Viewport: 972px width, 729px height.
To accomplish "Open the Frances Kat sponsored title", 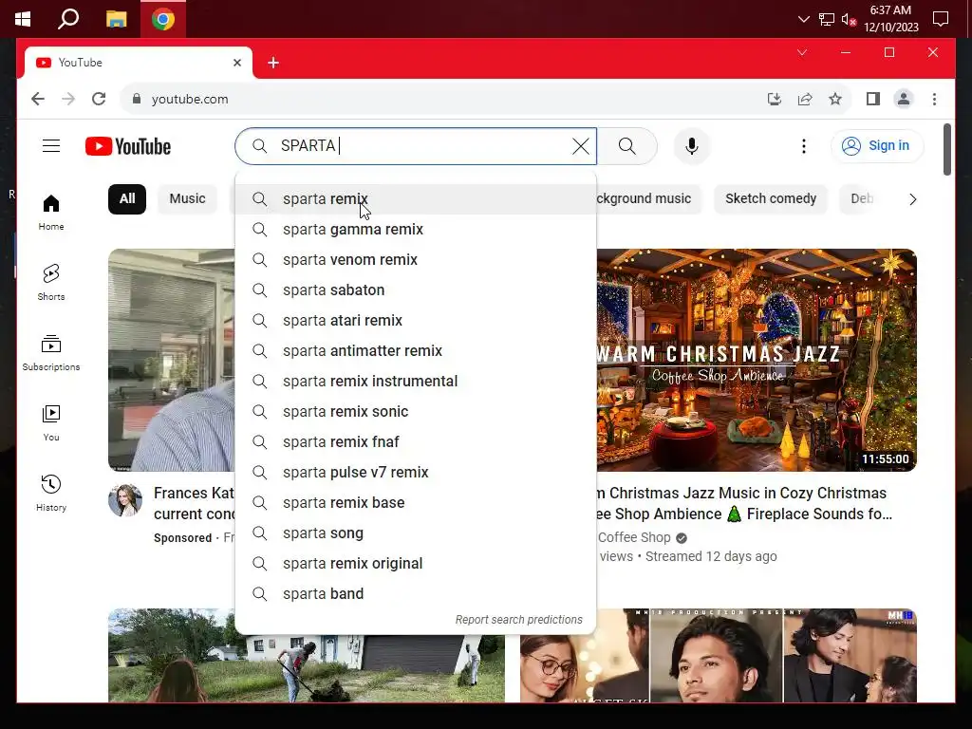I will point(194,503).
